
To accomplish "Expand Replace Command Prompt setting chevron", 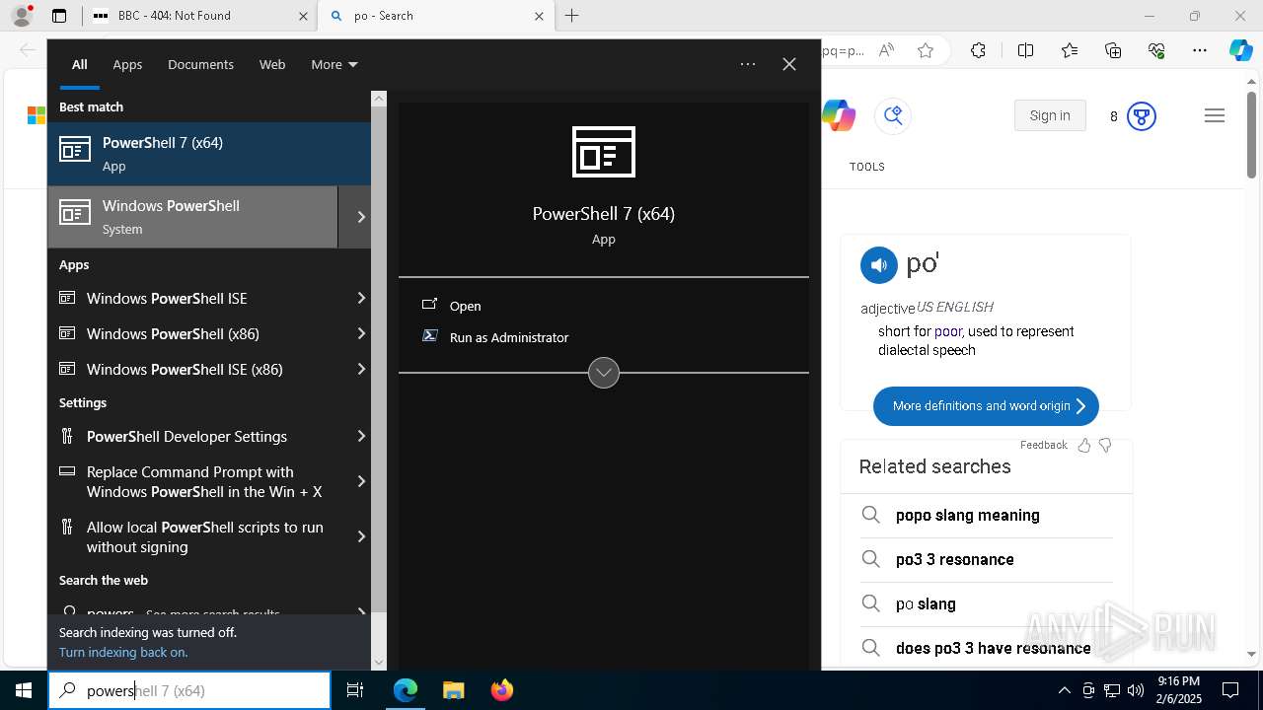I will (361, 481).
